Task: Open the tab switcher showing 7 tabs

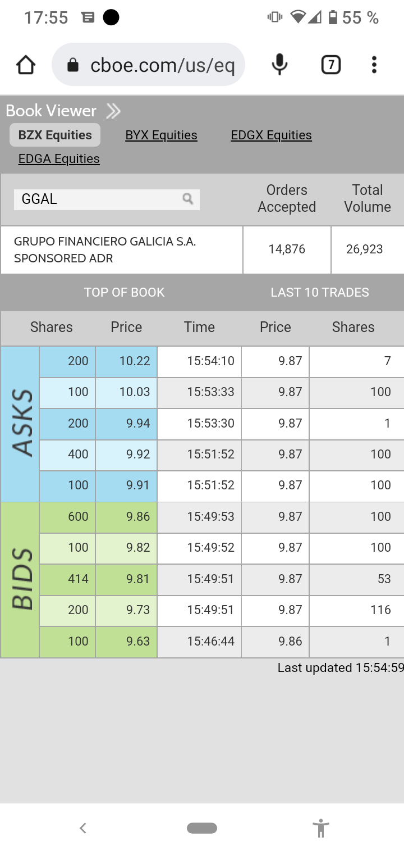Action: pos(331,65)
